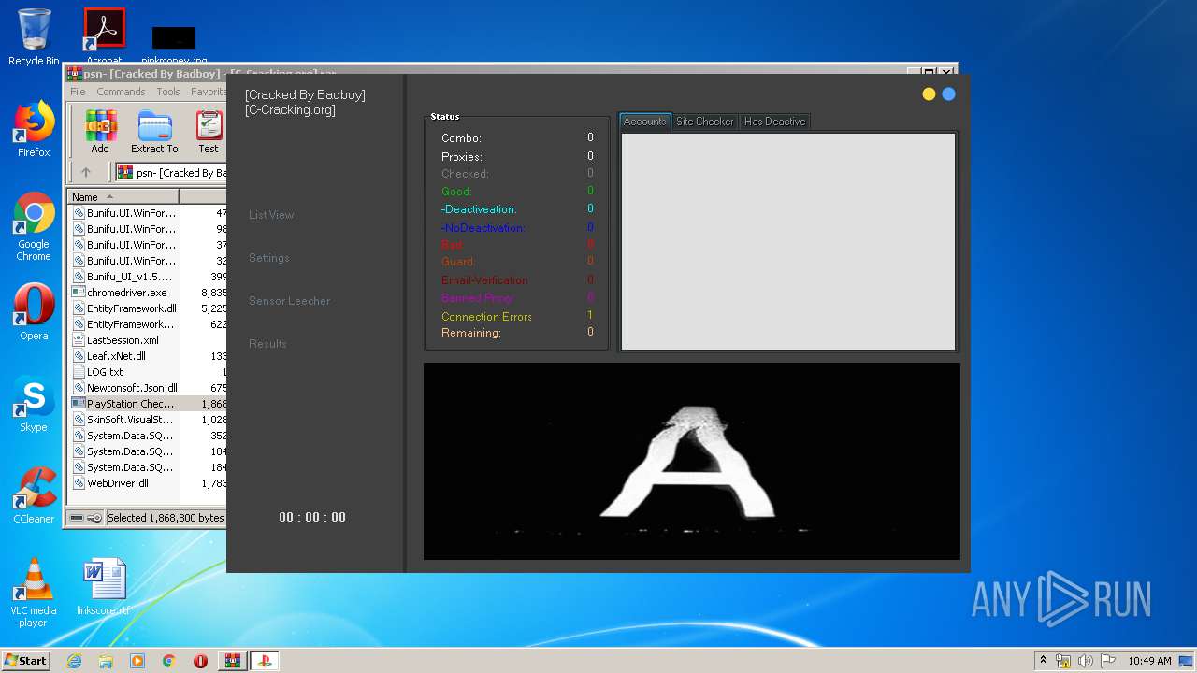Screen dimensions: 1197x673
Task: Click network icon in system tray
Action: pos(1063,661)
